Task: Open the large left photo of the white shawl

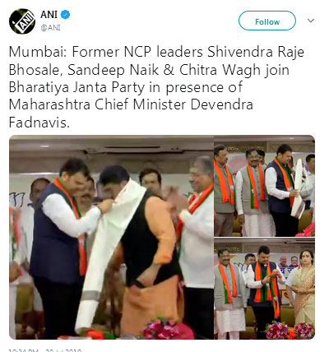Action: (x=111, y=237)
